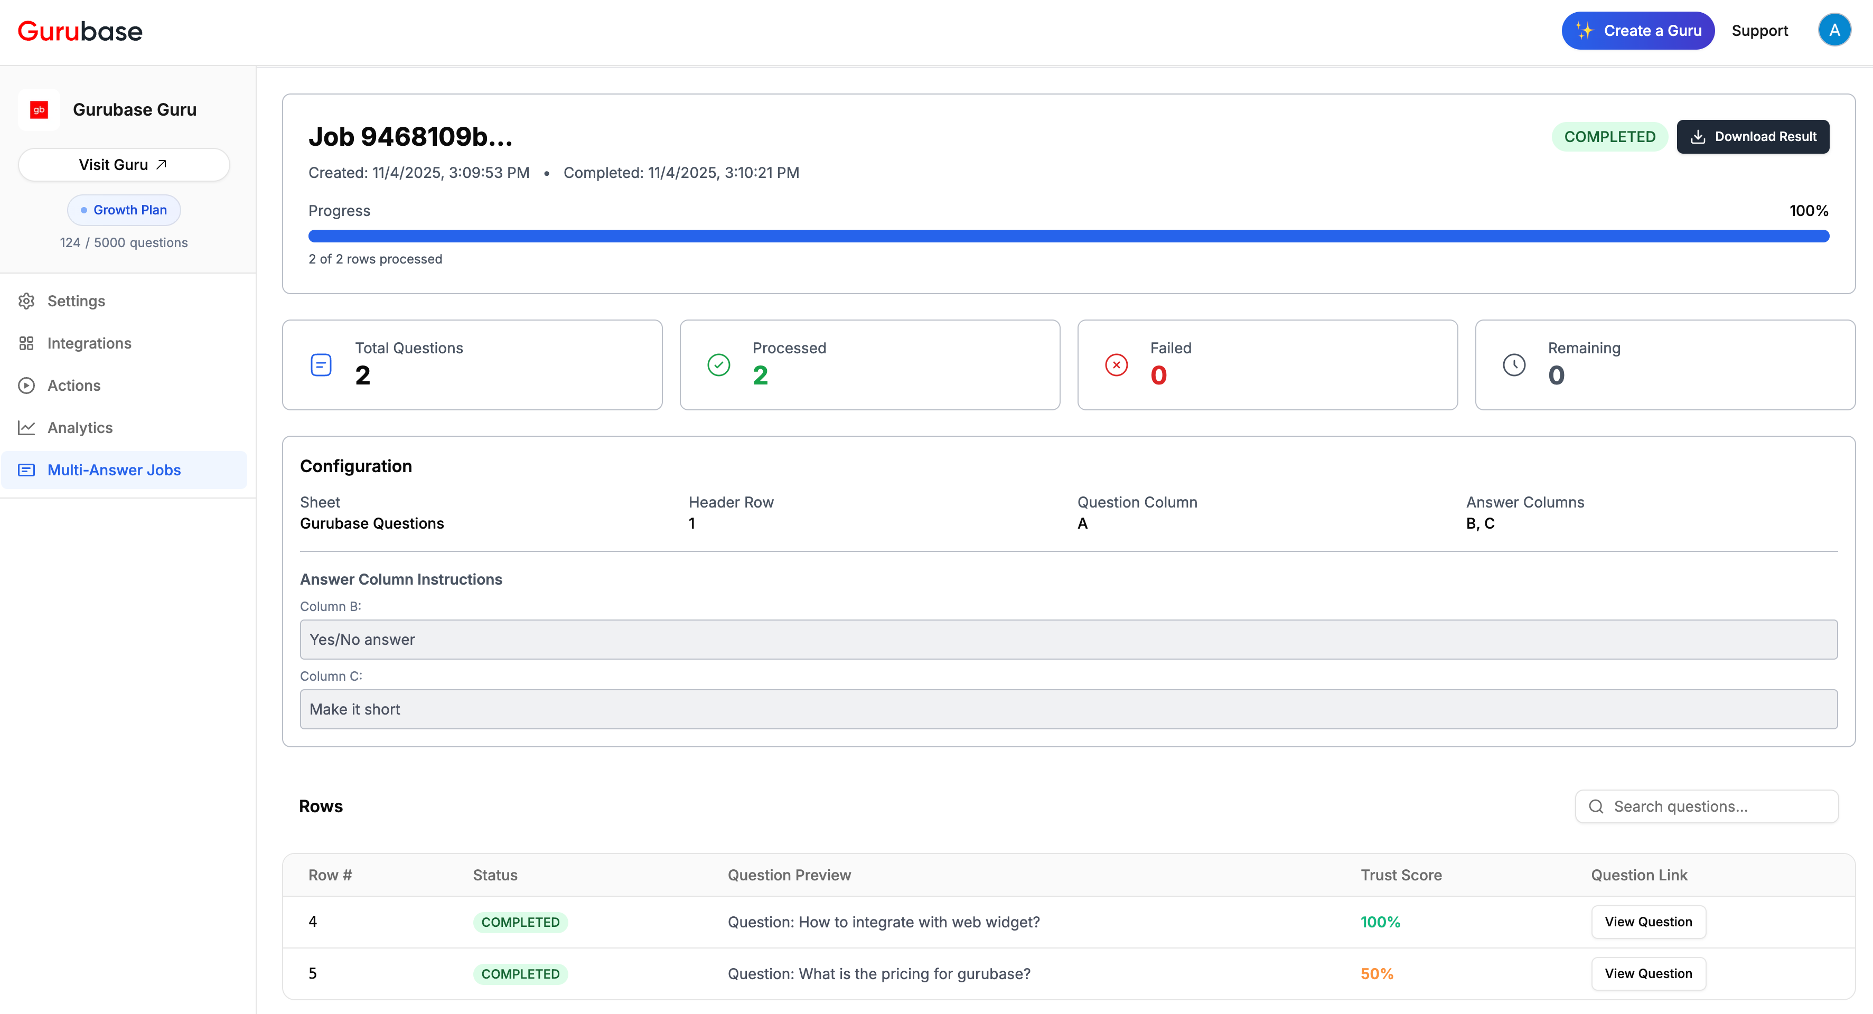Click the Create a Guru button
The image size is (1873, 1014).
1637,31
